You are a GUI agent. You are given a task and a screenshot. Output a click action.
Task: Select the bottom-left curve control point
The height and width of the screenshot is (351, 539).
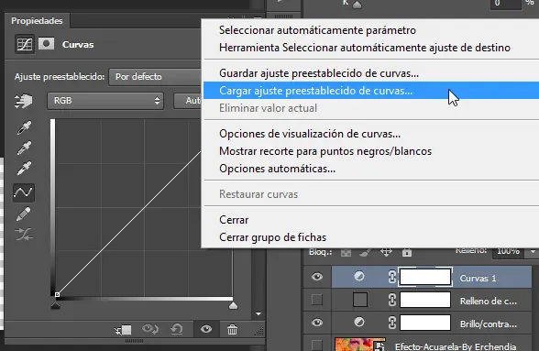[x=57, y=294]
